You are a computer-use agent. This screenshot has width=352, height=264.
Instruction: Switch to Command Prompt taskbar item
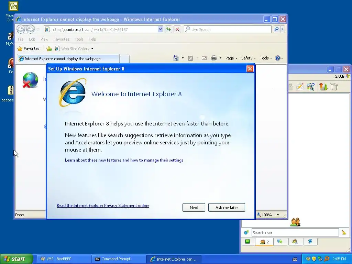coord(119,259)
